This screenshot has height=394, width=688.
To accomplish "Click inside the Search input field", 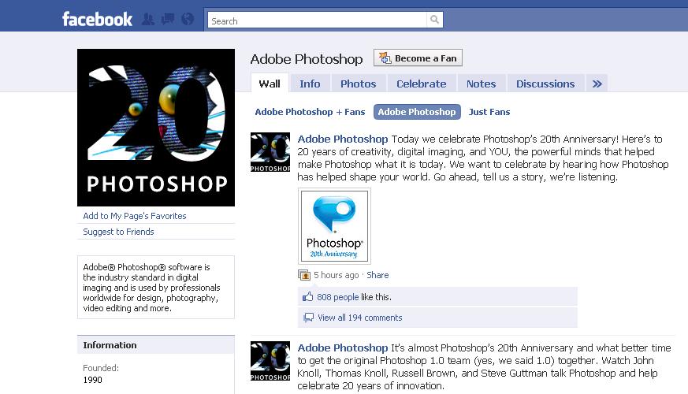I will (x=317, y=20).
